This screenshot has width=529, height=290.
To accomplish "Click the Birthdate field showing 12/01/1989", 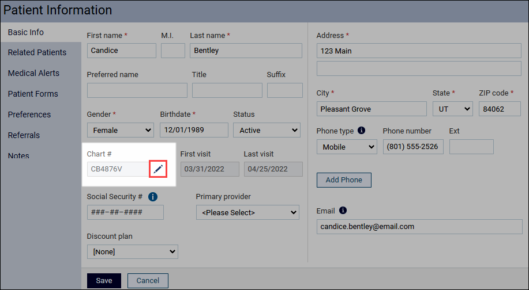I will click(194, 130).
